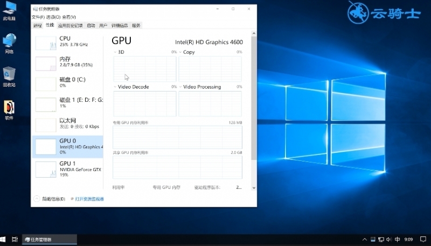This screenshot has width=431, height=246.
Task: Open the 选项(O) menu
Action: tap(53, 17)
